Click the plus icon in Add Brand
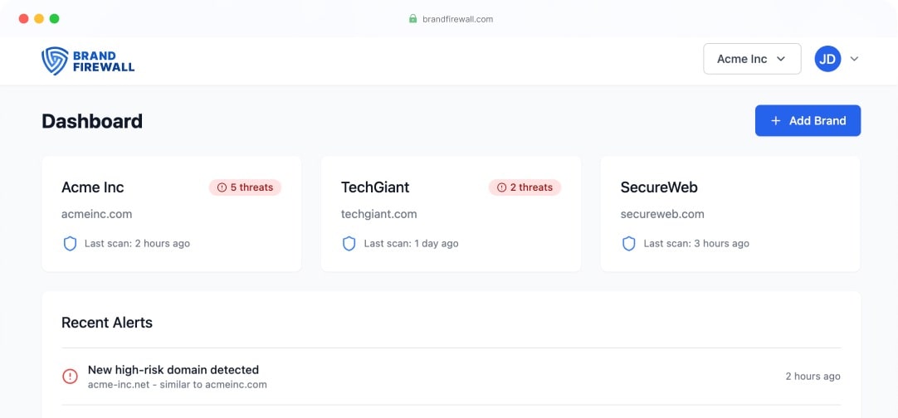Image resolution: width=898 pixels, height=418 pixels. point(776,121)
